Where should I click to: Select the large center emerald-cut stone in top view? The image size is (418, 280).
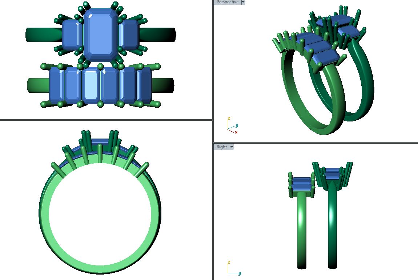click(x=100, y=35)
